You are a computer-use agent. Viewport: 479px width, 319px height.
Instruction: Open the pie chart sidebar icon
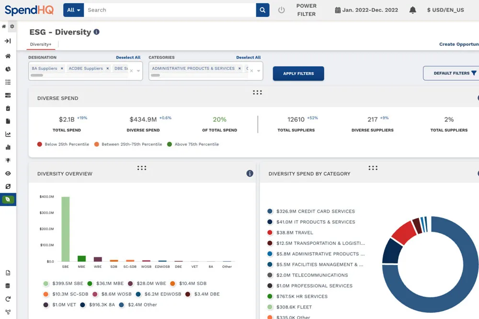(8, 69)
